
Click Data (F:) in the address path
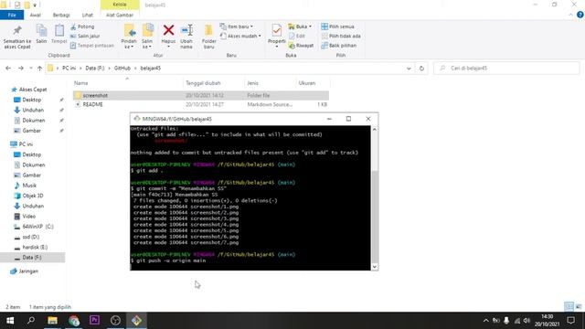(x=95, y=69)
